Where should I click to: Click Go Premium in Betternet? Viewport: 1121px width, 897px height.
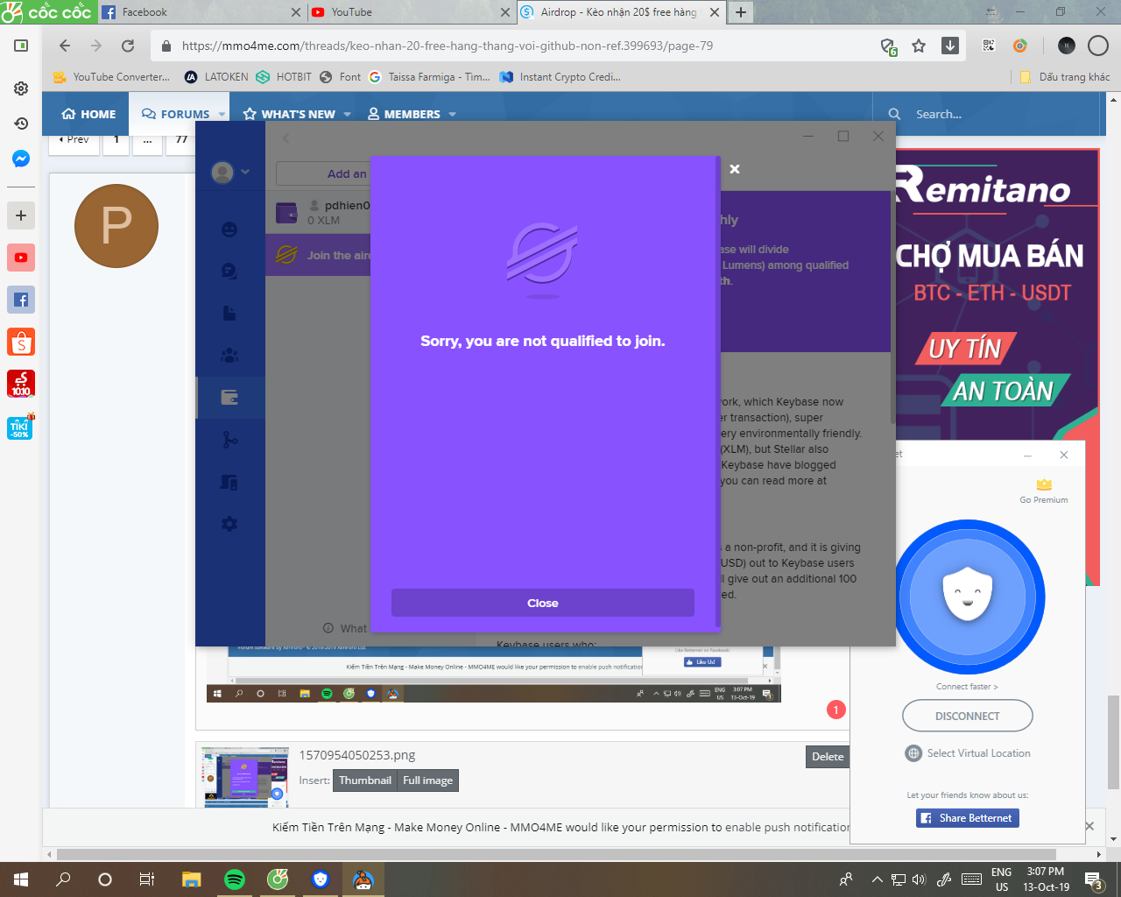pyautogui.click(x=1044, y=492)
